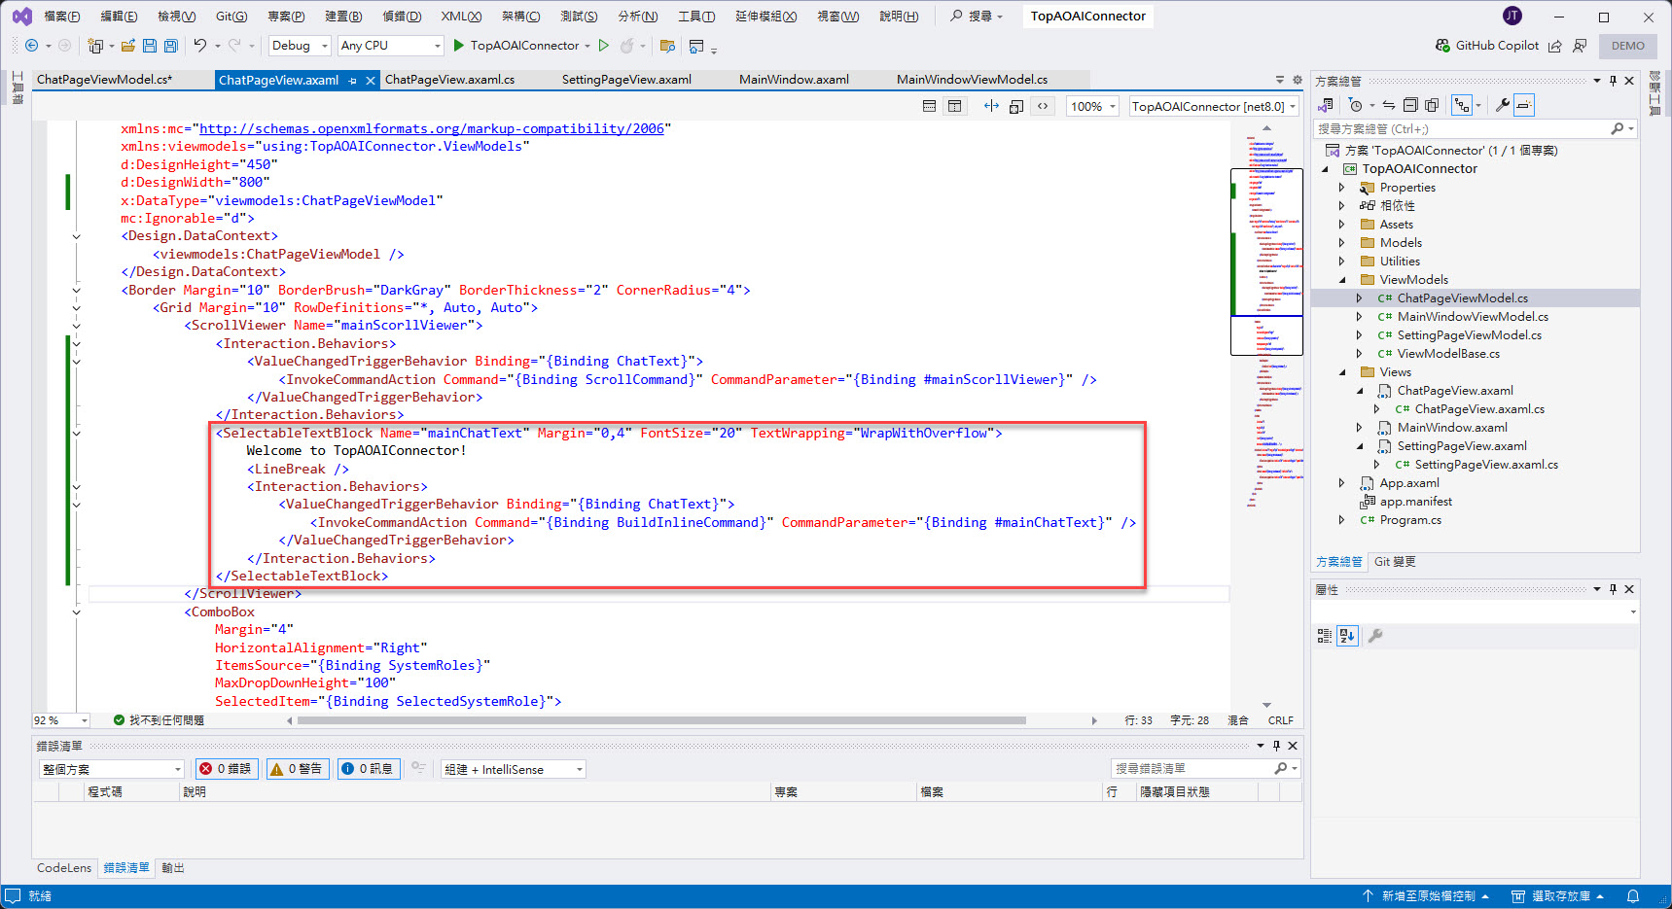Image resolution: width=1672 pixels, height=909 pixels.
Task: Toggle the horizontal split layout icon in designer bar
Action: [929, 106]
